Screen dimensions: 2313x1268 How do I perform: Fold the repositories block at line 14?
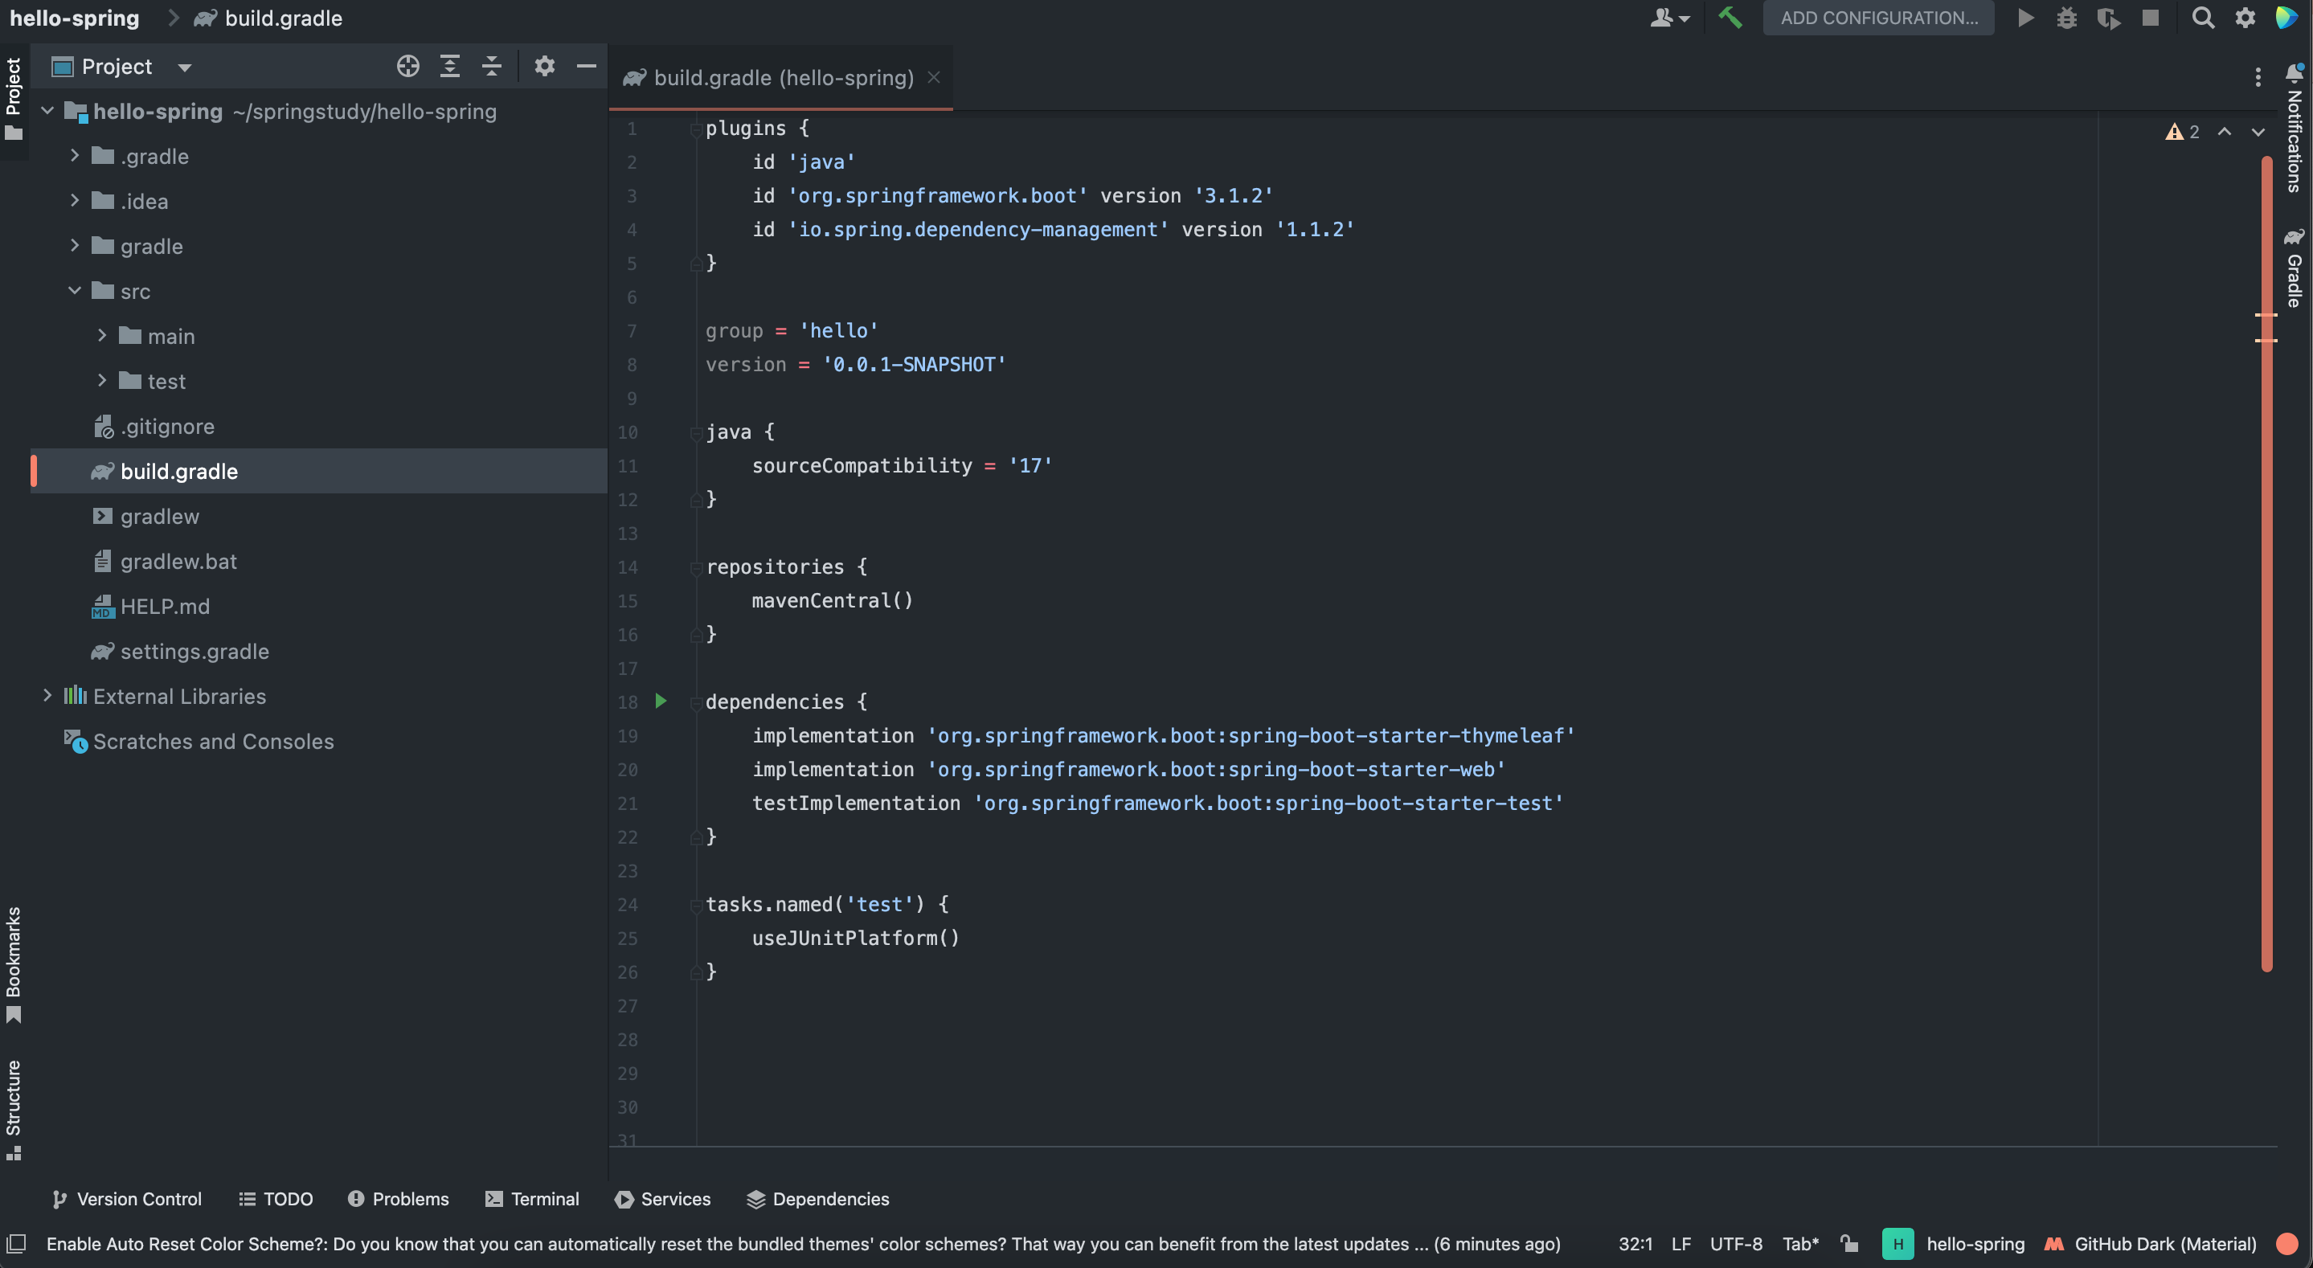pos(696,567)
